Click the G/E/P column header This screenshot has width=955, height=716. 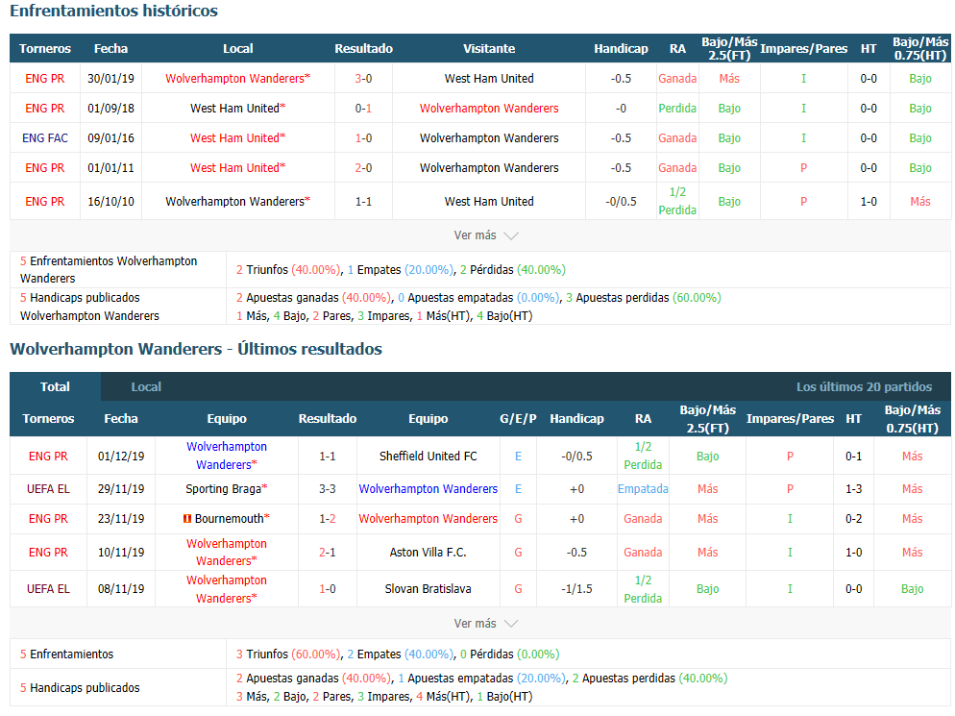[x=518, y=418]
